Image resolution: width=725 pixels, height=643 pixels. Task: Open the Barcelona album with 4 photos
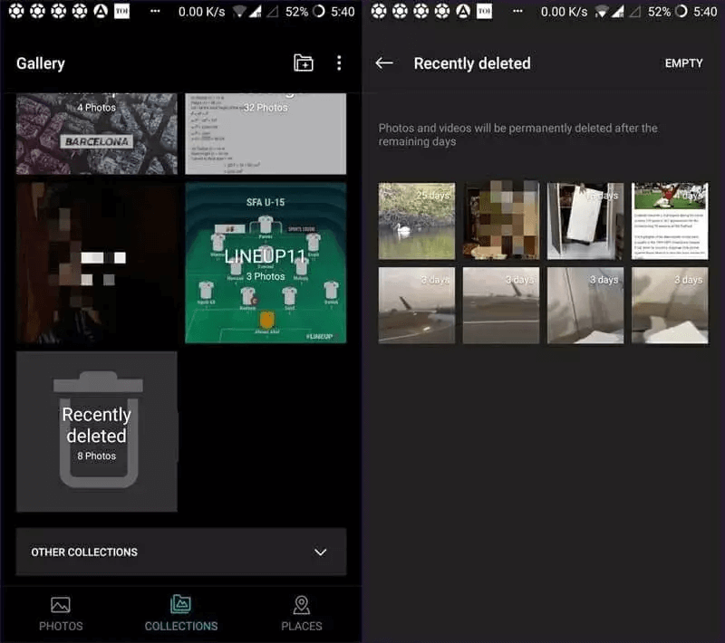[97, 133]
